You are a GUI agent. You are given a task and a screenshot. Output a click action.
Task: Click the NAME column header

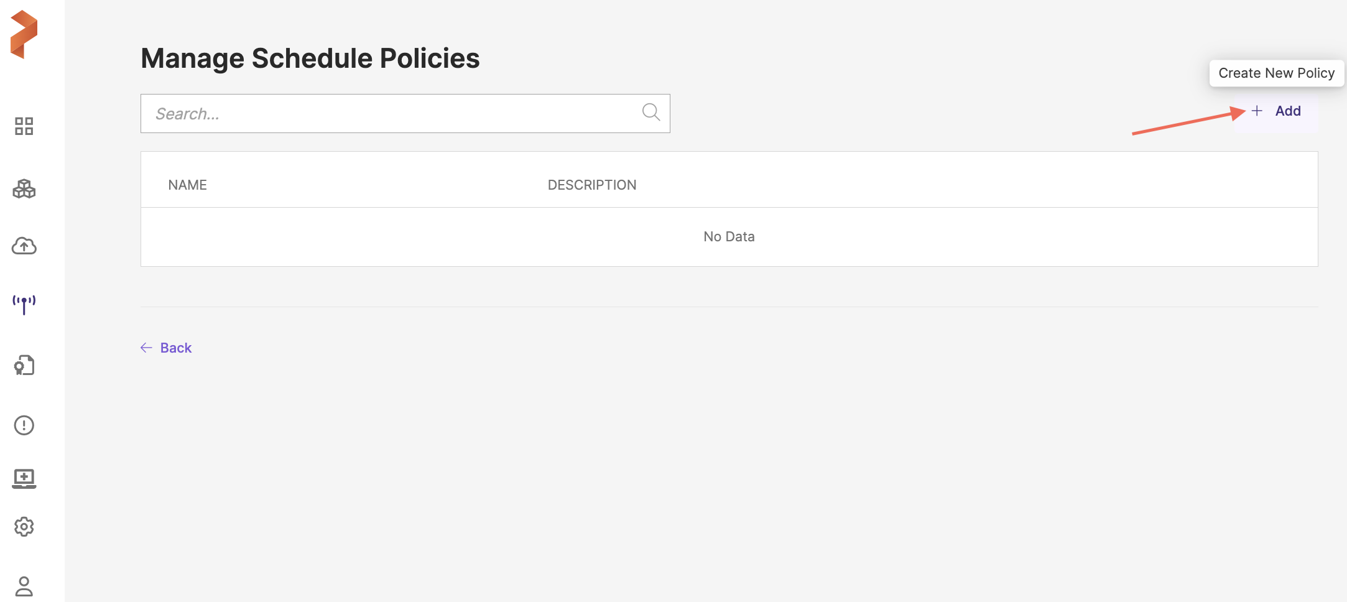(x=187, y=185)
